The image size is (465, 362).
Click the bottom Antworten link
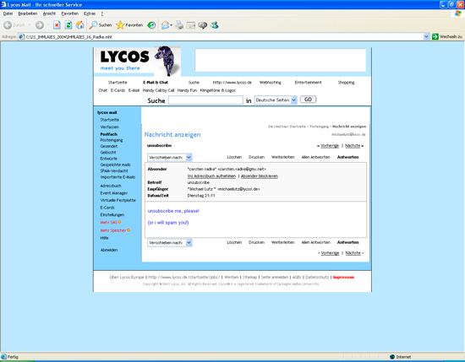coord(347,242)
